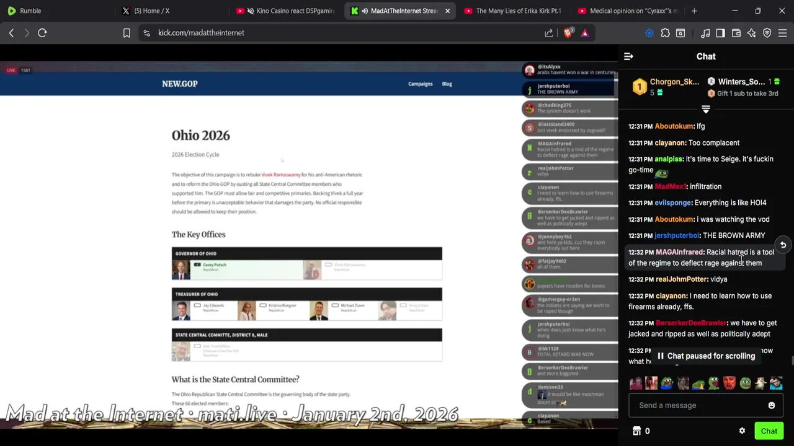Resume chat via 'Chat paused for scrolling'
794x446 pixels.
pyautogui.click(x=706, y=356)
